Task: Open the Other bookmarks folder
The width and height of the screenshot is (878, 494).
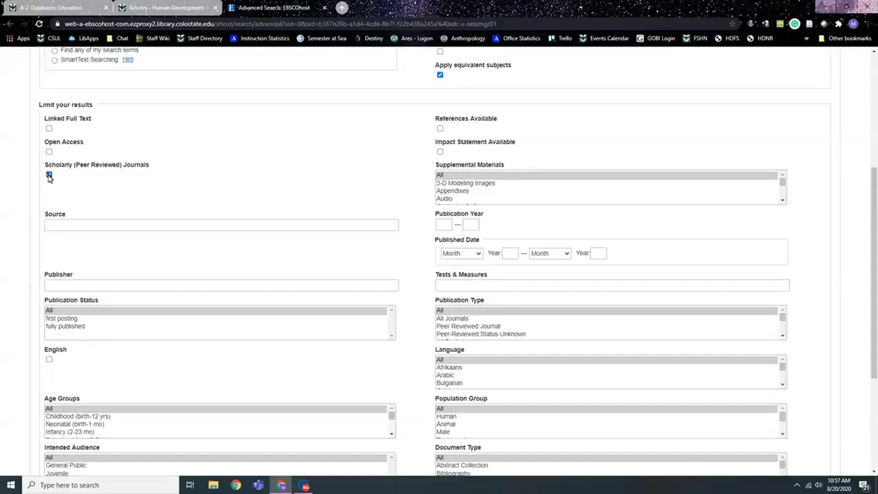Action: [x=844, y=38]
